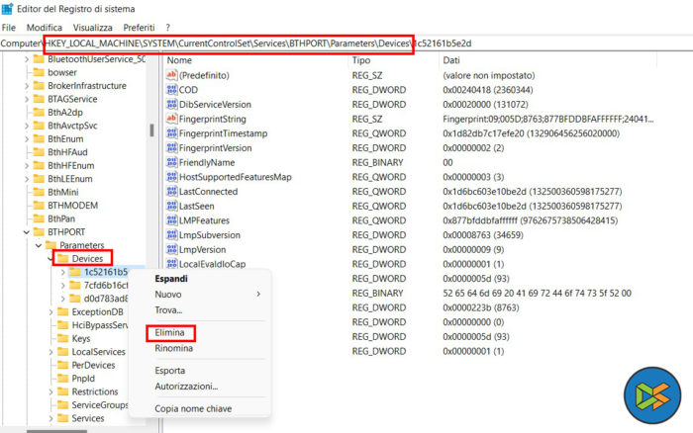693x433 pixels.
Task: Choose Esporta in the context menu
Action: (169, 371)
